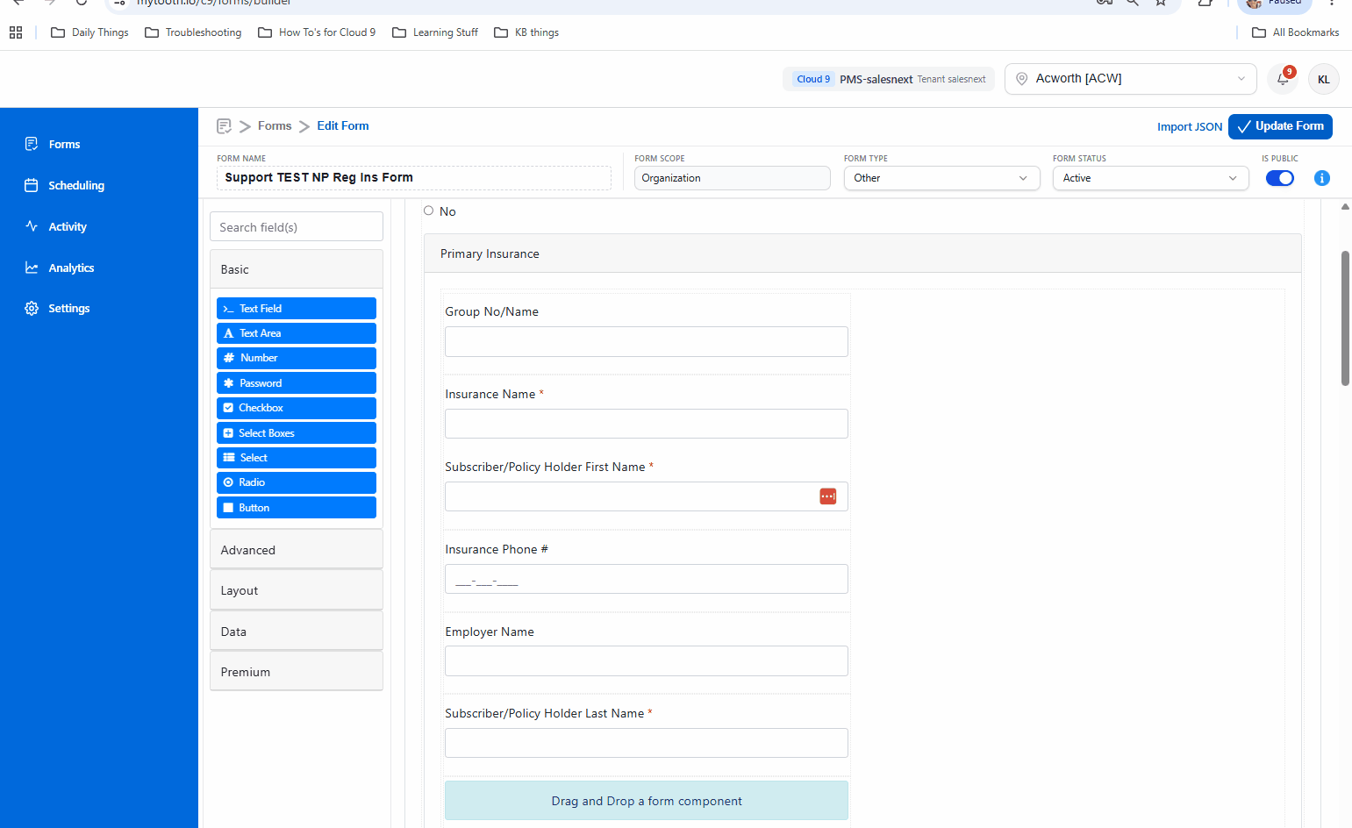Open the Form Status dropdown
Image resolution: width=1352 pixels, height=828 pixels.
(1150, 178)
